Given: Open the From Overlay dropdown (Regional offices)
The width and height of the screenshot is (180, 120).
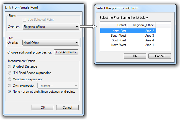Looking at the screenshot, I should pyautogui.click(x=51, y=27).
